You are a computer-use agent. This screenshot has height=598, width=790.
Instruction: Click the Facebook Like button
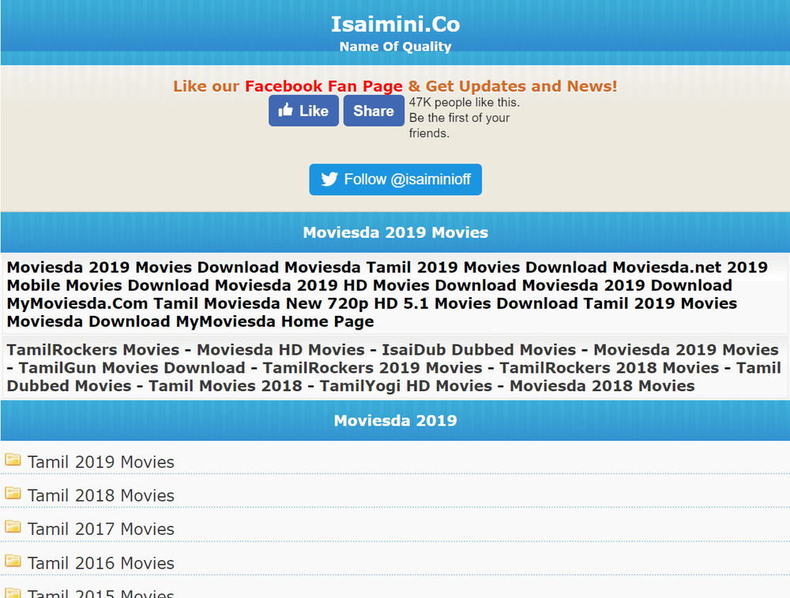pyautogui.click(x=303, y=111)
